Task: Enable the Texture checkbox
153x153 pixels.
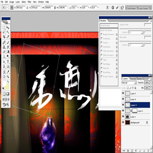Action: point(102,42)
